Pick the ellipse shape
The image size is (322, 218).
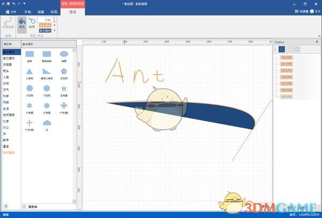[64, 54]
